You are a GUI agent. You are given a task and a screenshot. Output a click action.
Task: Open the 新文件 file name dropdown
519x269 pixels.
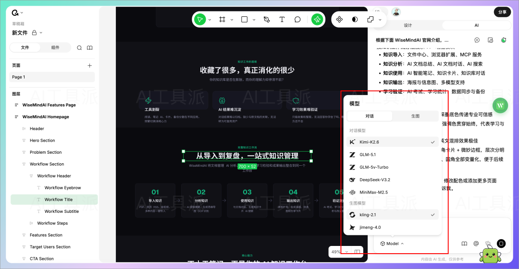41,33
